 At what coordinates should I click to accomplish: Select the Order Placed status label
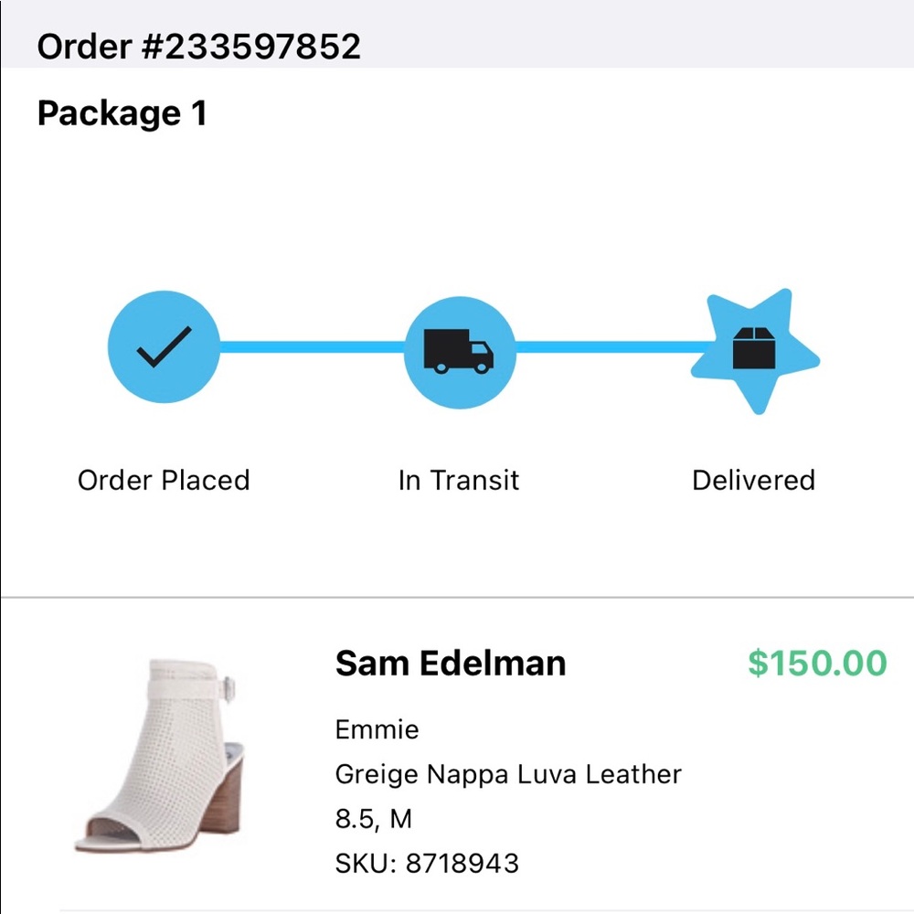[164, 481]
